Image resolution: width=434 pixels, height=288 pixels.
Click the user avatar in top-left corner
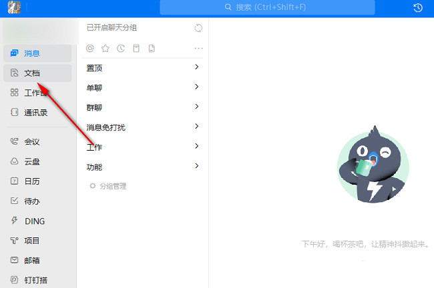14,7
